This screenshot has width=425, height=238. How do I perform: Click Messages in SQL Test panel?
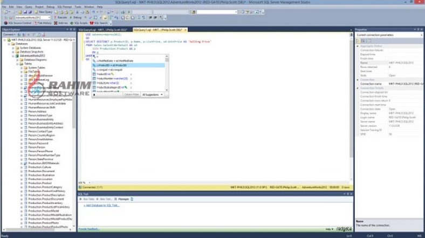(x=122, y=199)
